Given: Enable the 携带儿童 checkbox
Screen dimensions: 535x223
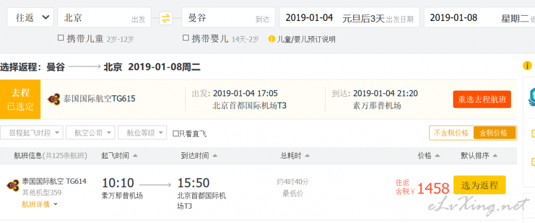Looking at the screenshot, I should 61,38.
